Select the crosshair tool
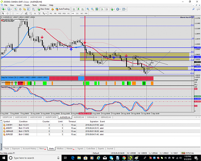 click(x=8, y=13)
